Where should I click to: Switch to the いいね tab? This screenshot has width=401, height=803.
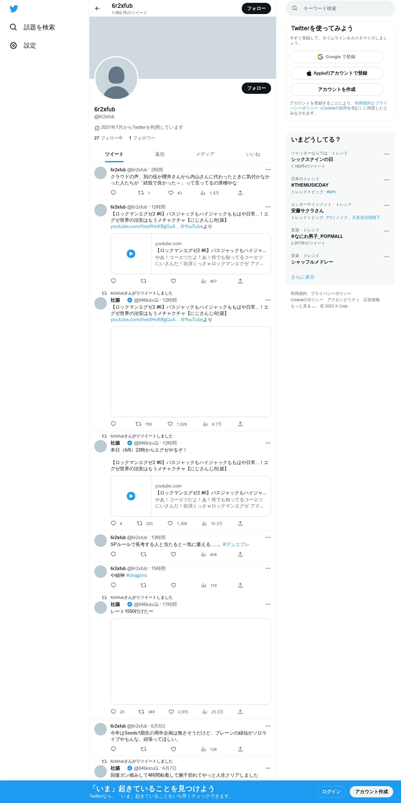(x=253, y=154)
